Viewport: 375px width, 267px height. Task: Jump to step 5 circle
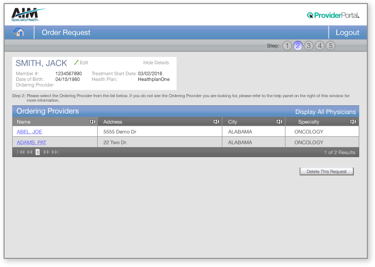331,45
